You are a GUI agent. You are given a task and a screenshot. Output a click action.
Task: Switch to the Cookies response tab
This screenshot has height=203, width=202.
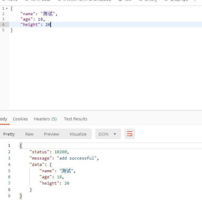point(20,119)
